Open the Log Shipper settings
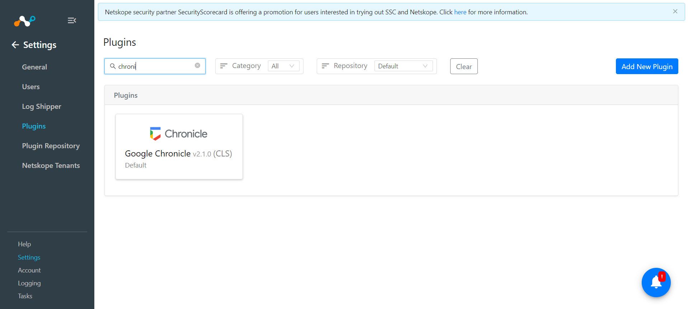The image size is (688, 309). click(x=42, y=106)
